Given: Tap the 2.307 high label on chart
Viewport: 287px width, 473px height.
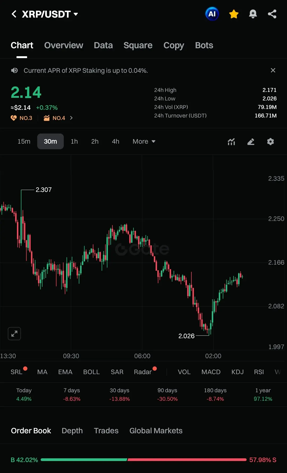Looking at the screenshot, I should [x=44, y=190].
